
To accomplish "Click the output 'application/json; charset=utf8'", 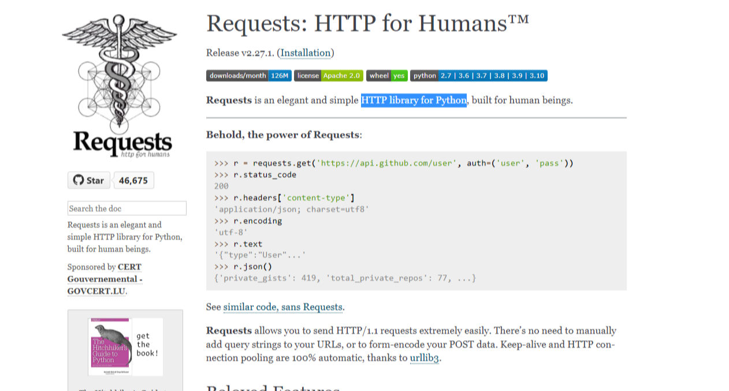I will 291,209.
